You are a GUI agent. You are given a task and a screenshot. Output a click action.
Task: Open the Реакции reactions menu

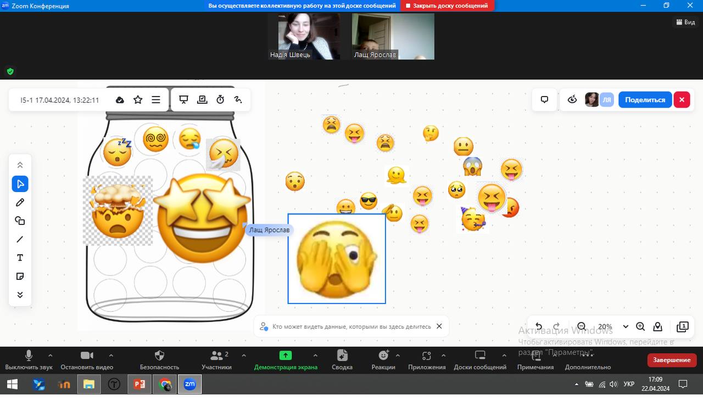383,360
